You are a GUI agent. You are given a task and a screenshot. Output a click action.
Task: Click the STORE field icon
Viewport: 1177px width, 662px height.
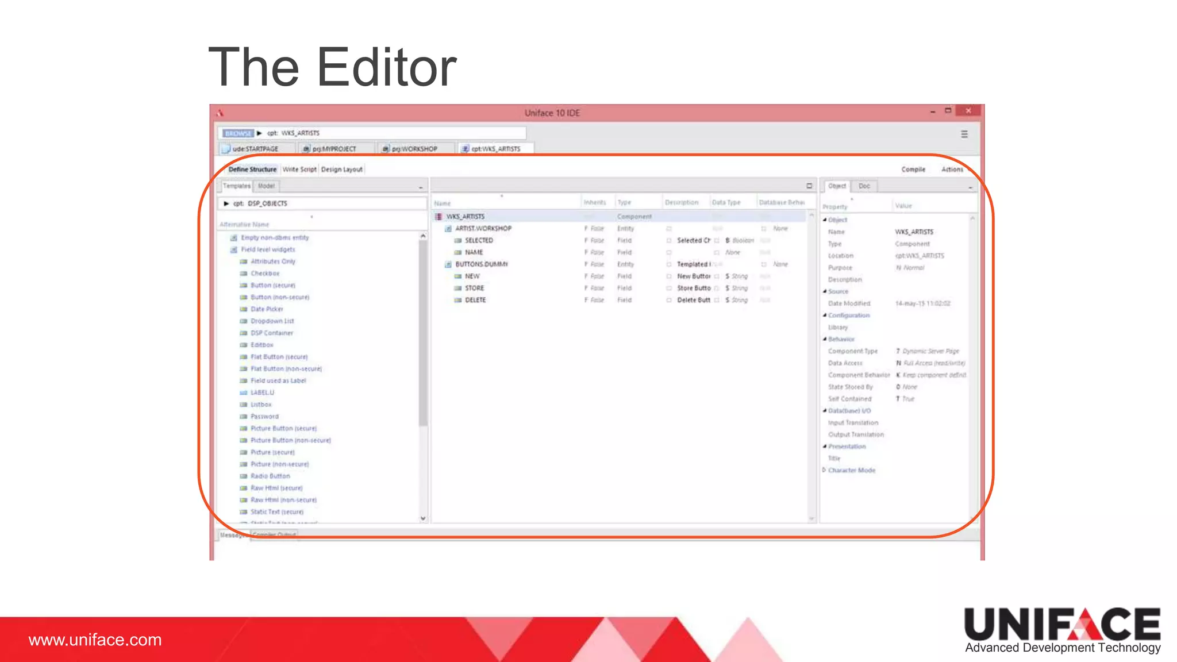[458, 288]
